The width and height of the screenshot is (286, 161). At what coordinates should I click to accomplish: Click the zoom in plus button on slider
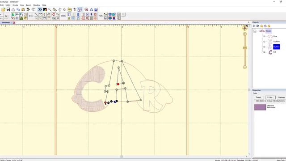pyautogui.click(x=245, y=34)
